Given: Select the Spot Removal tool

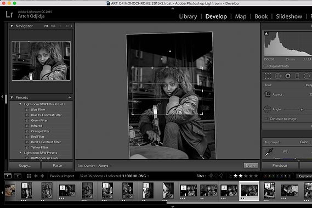Looking at the screenshot, I should point(278,76).
